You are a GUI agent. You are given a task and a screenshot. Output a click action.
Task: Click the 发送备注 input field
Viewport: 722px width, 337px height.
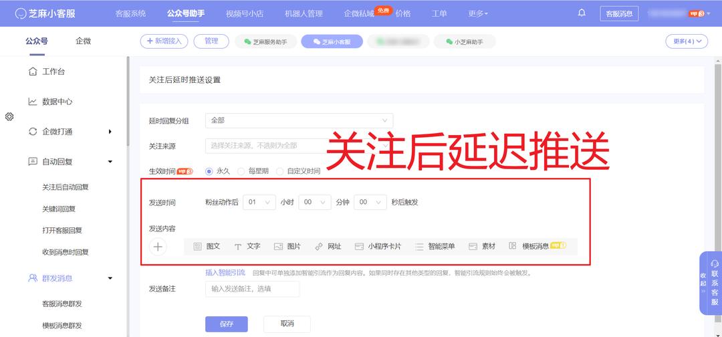tap(252, 289)
